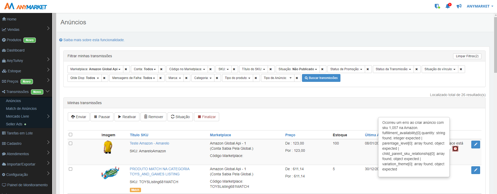Image resolution: width=497 pixels, height=194 pixels.
Task: Open Match de Anúncios submenu item
Action: (x=21, y=109)
